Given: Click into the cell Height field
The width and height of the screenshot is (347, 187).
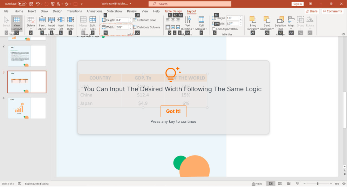Looking at the screenshot, I should (x=122, y=20).
